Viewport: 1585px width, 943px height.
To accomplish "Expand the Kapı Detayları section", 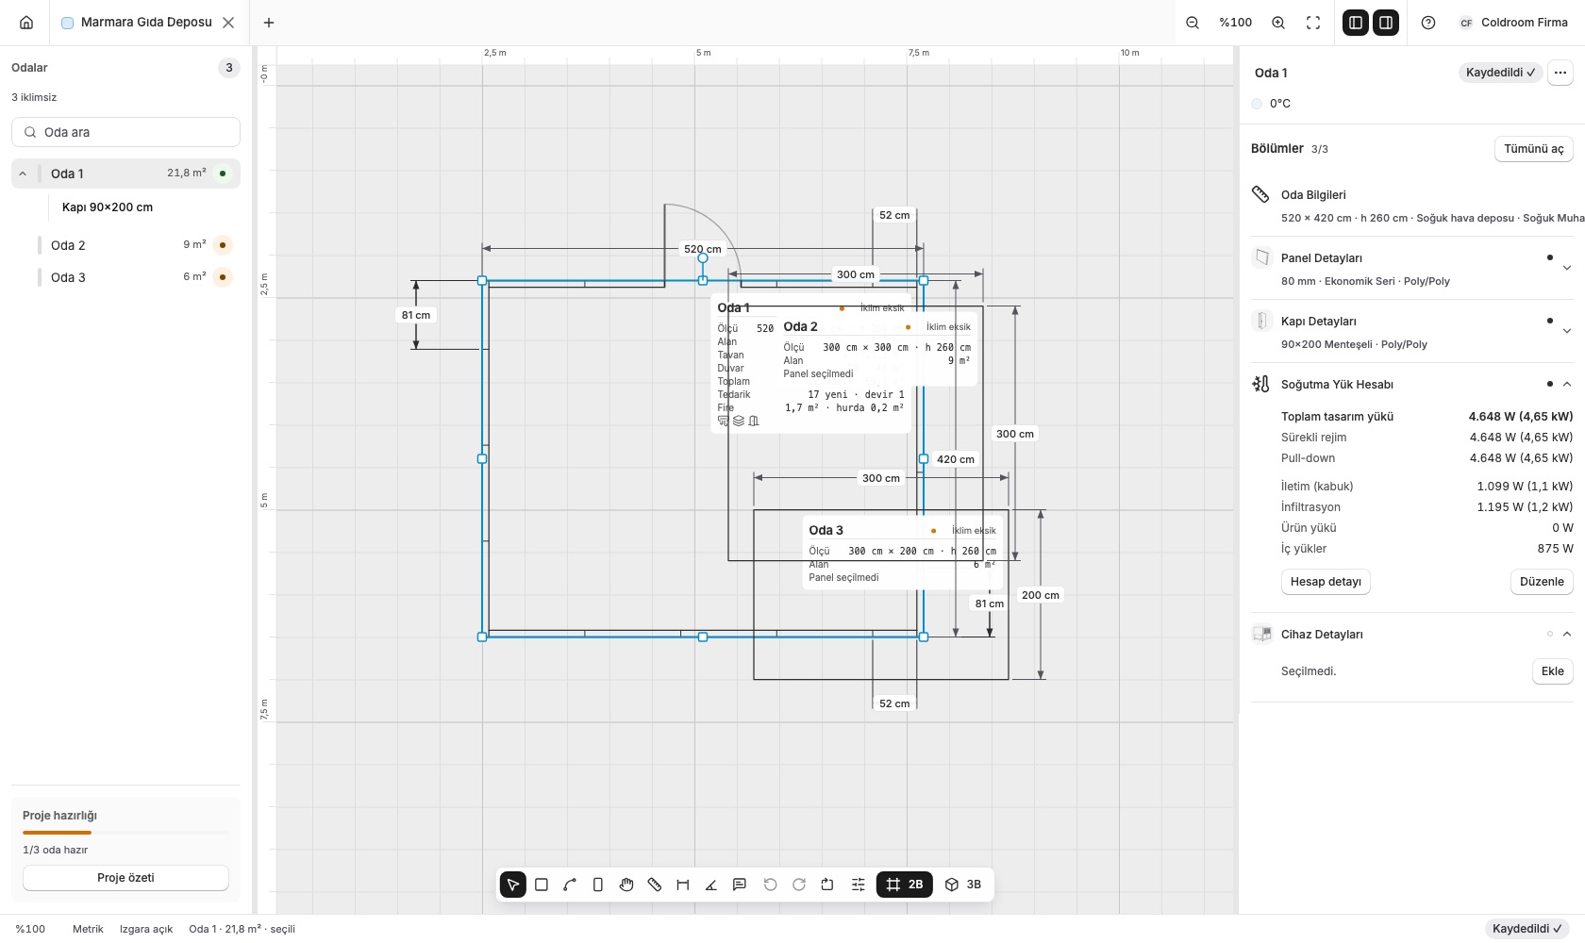I will pos(1567,331).
